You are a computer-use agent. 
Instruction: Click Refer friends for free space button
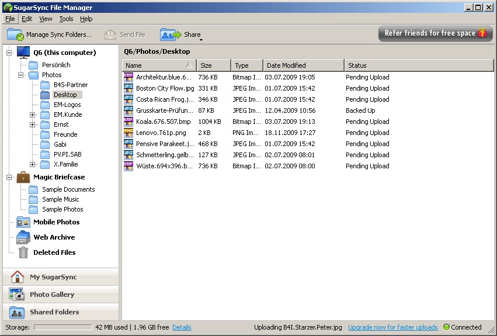click(x=435, y=33)
